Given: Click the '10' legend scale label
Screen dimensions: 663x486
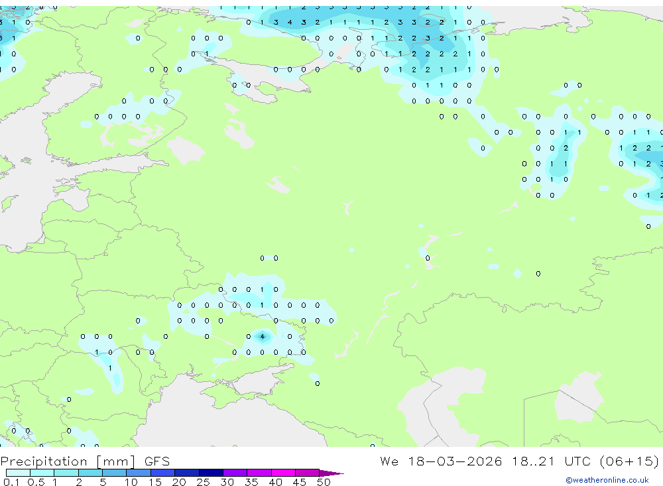Looking at the screenshot, I should click(131, 482).
